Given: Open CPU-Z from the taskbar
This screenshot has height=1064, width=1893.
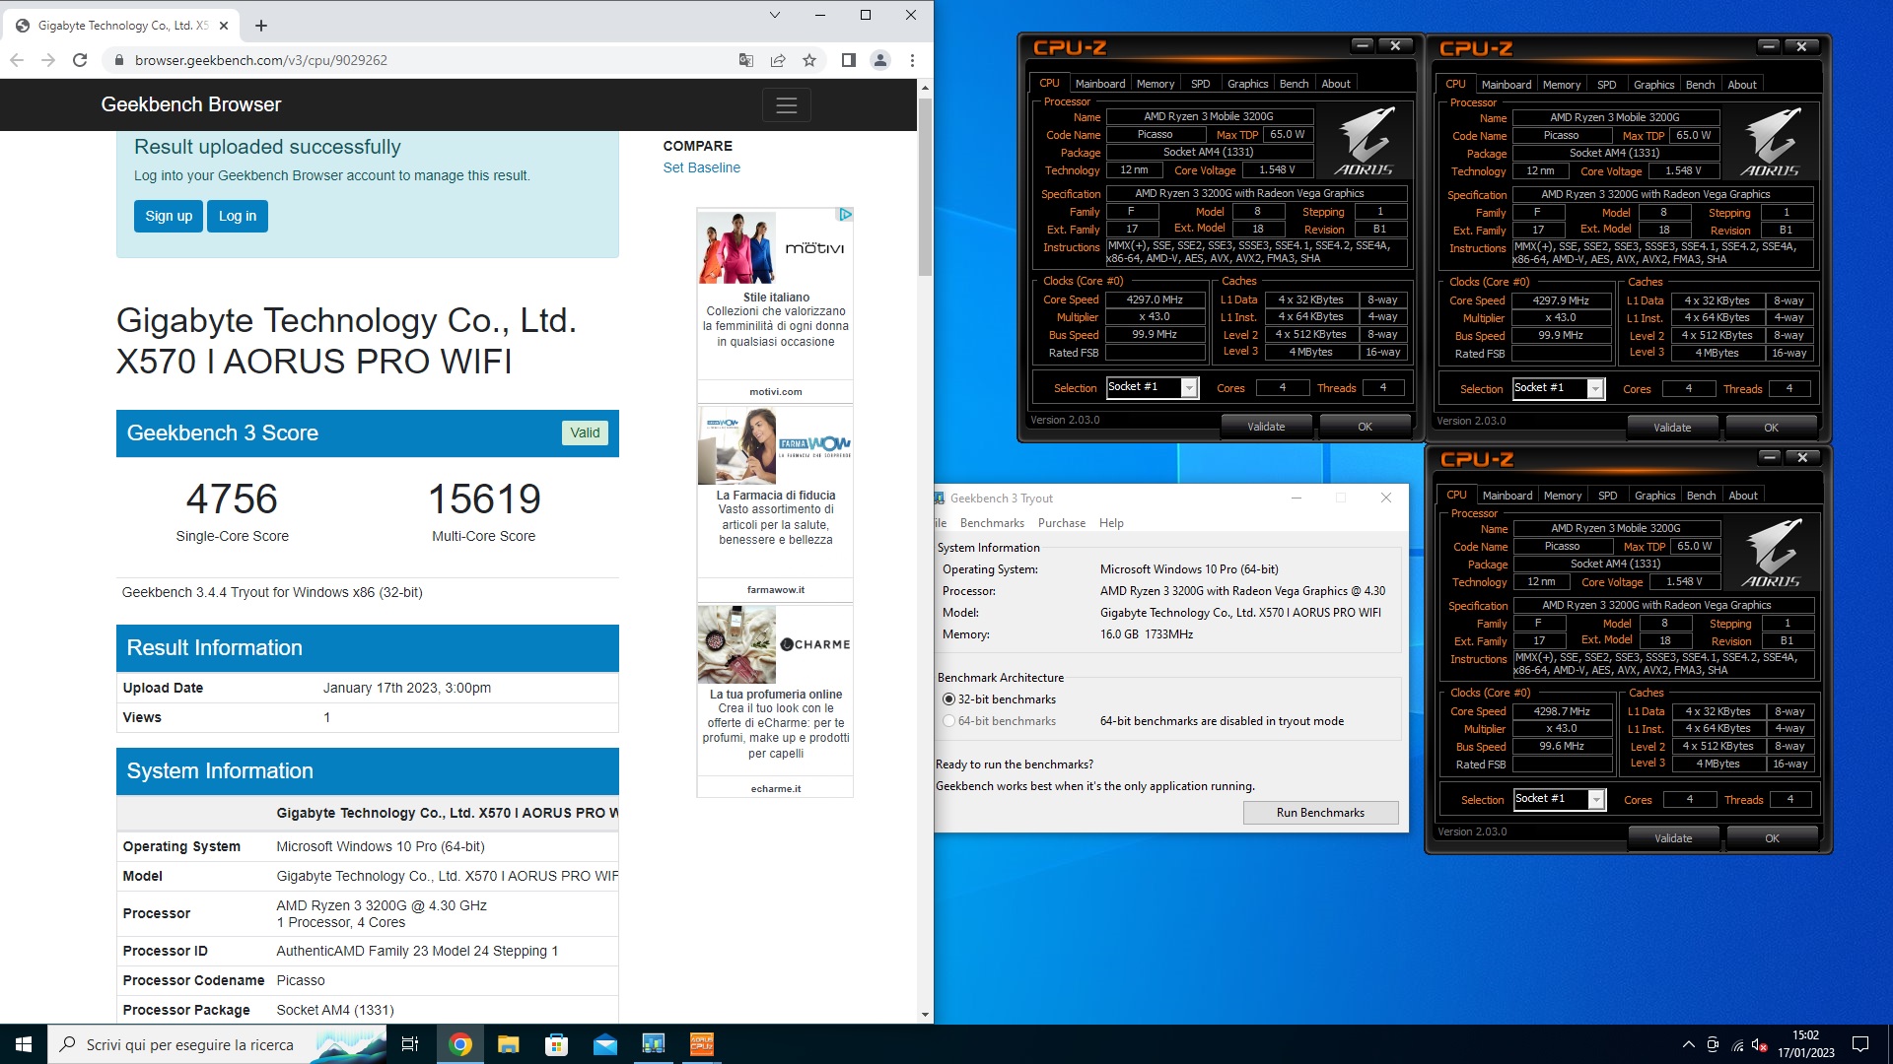Looking at the screenshot, I should click(x=701, y=1044).
